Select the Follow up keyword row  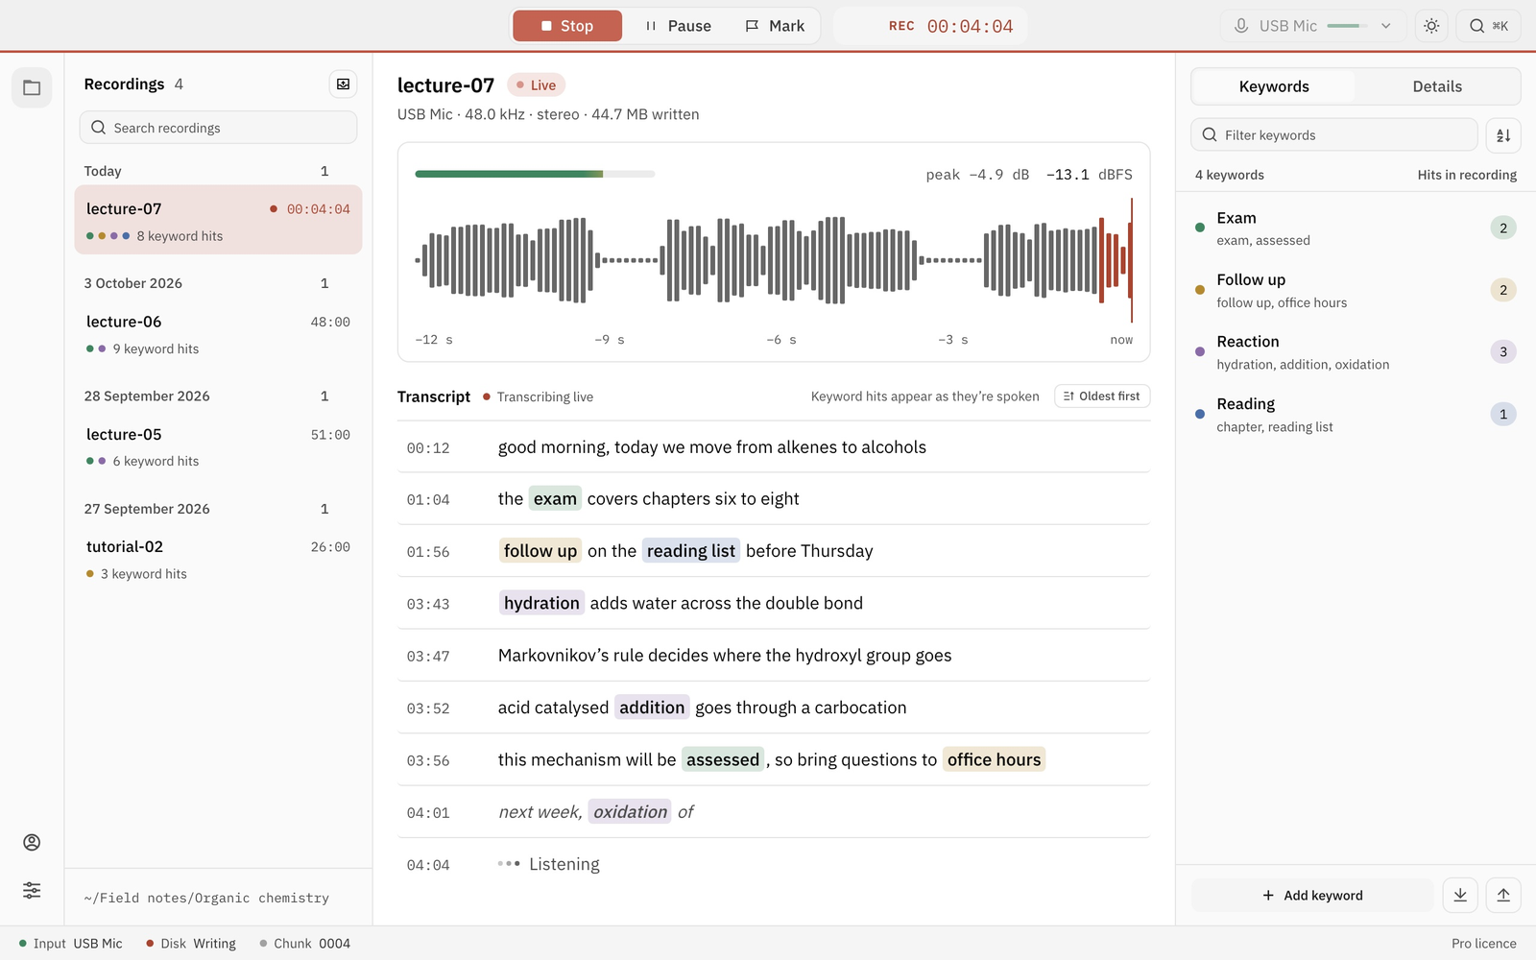1356,290
